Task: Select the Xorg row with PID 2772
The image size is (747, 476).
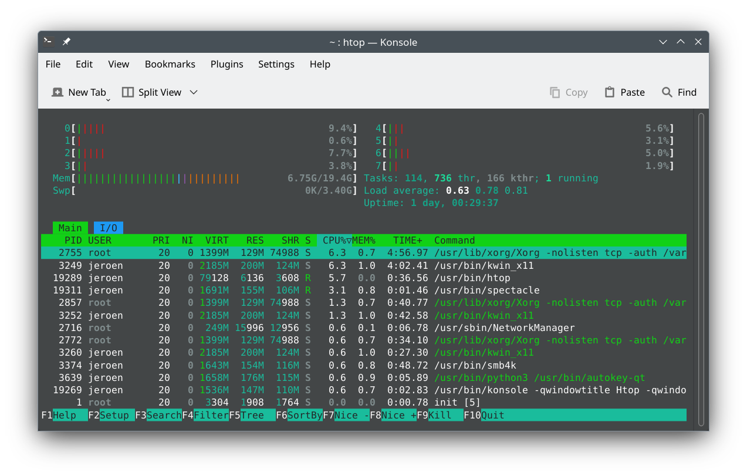Action: (x=364, y=340)
